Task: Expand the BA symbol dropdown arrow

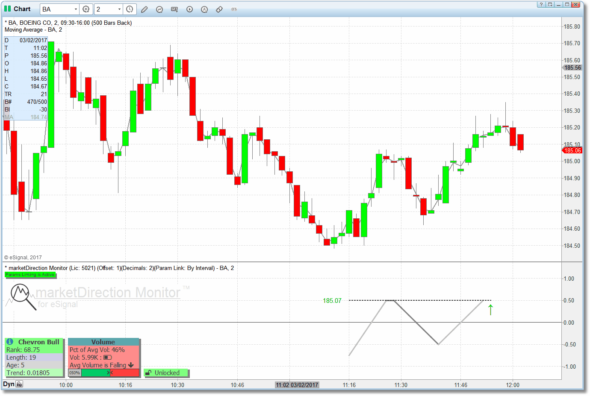Action: [x=76, y=9]
